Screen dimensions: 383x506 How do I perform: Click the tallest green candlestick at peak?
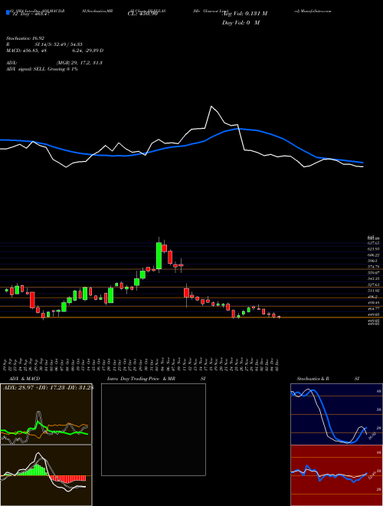click(x=159, y=255)
